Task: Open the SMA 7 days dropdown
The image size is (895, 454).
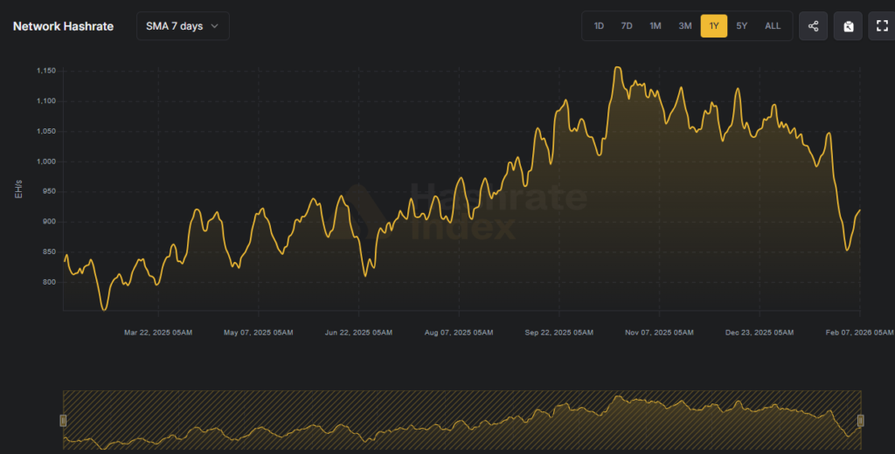Action: pyautogui.click(x=183, y=26)
